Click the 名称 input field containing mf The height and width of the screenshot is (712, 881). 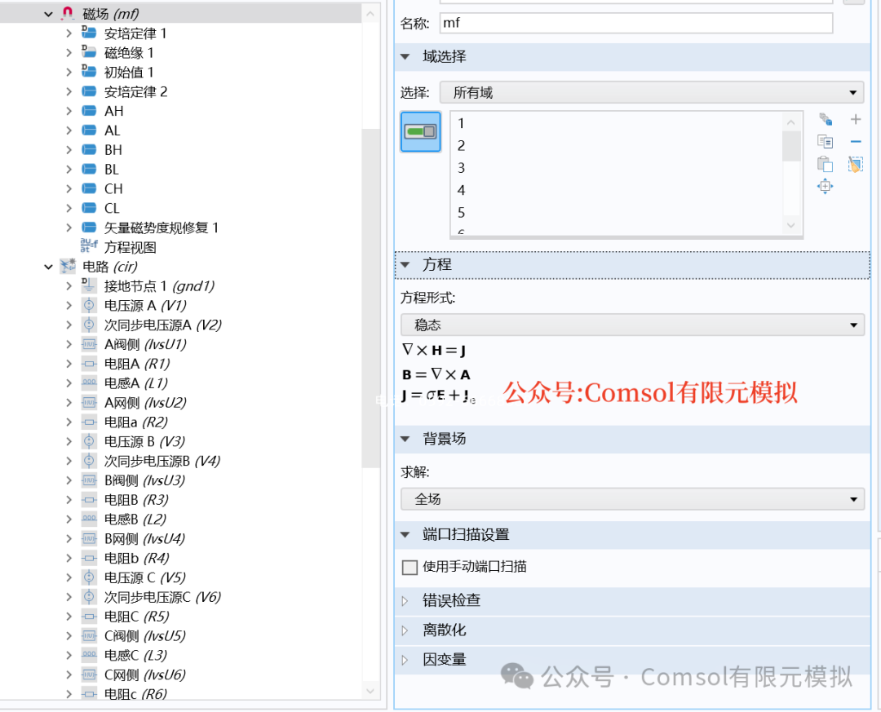tap(636, 23)
